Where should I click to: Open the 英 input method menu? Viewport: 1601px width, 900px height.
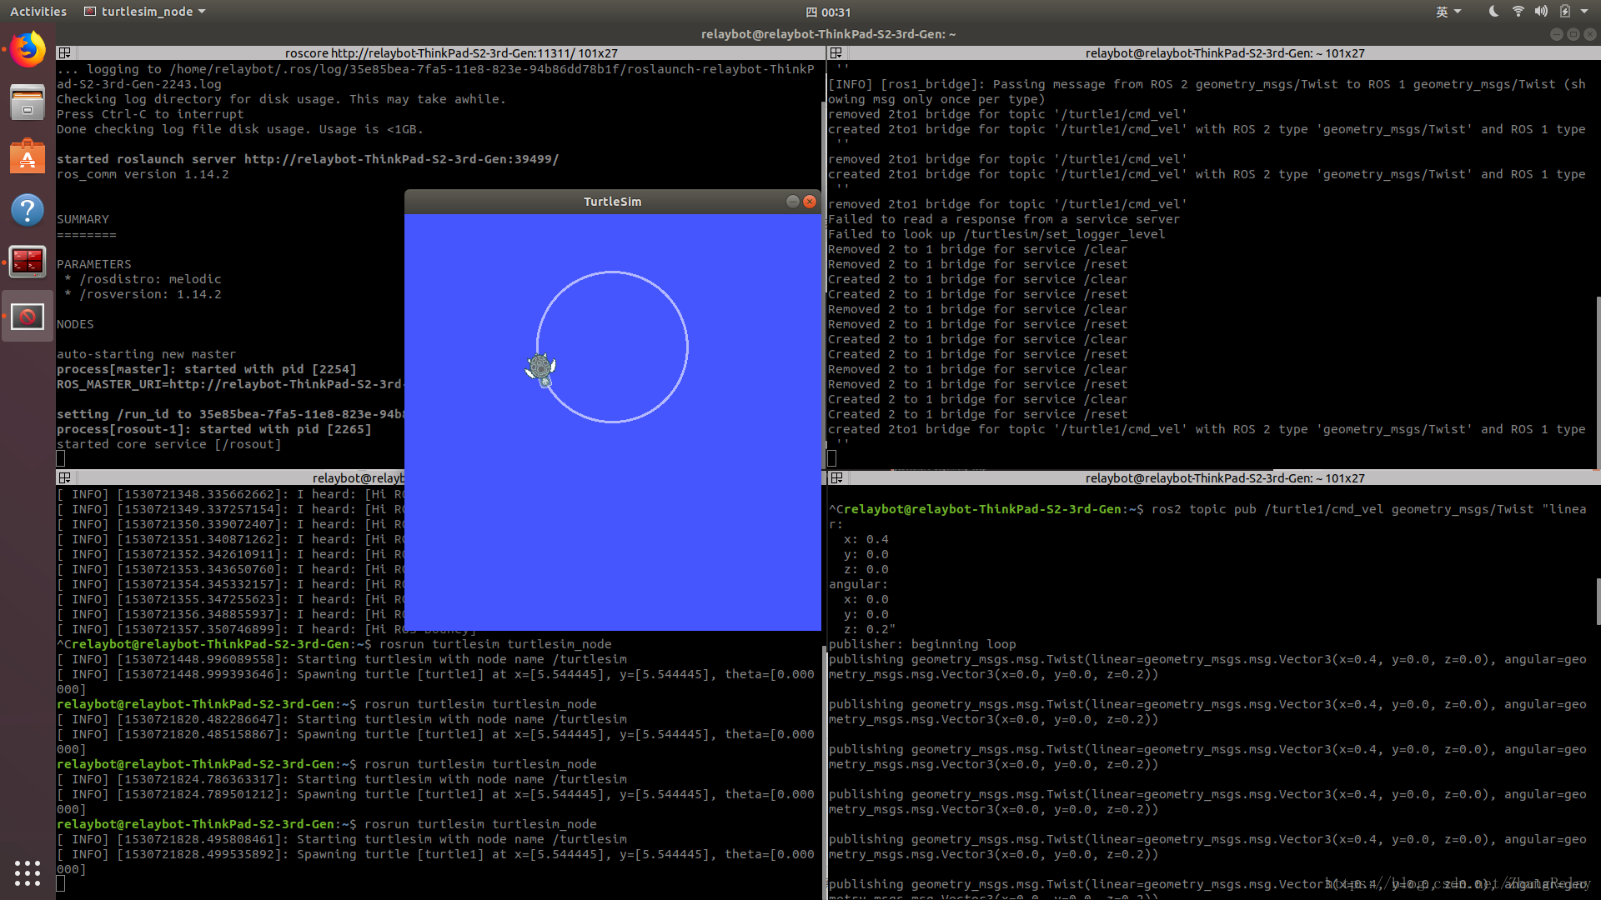(1448, 12)
